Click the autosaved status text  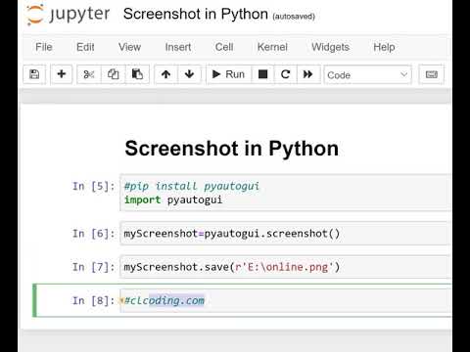pos(294,17)
